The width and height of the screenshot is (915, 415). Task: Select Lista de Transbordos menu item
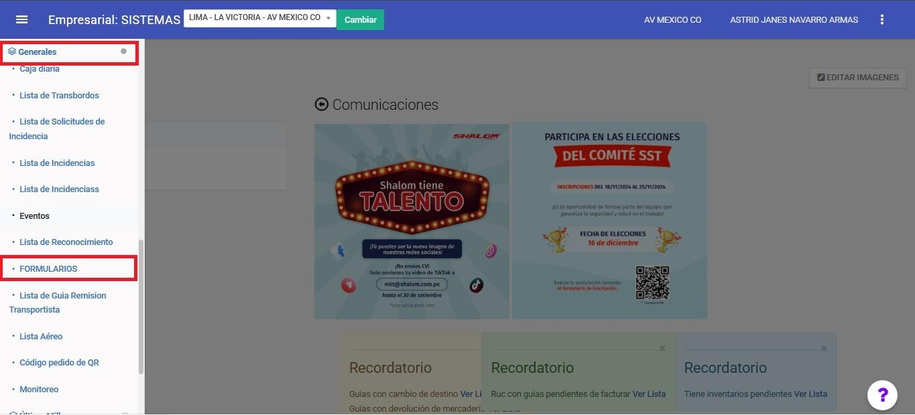59,95
